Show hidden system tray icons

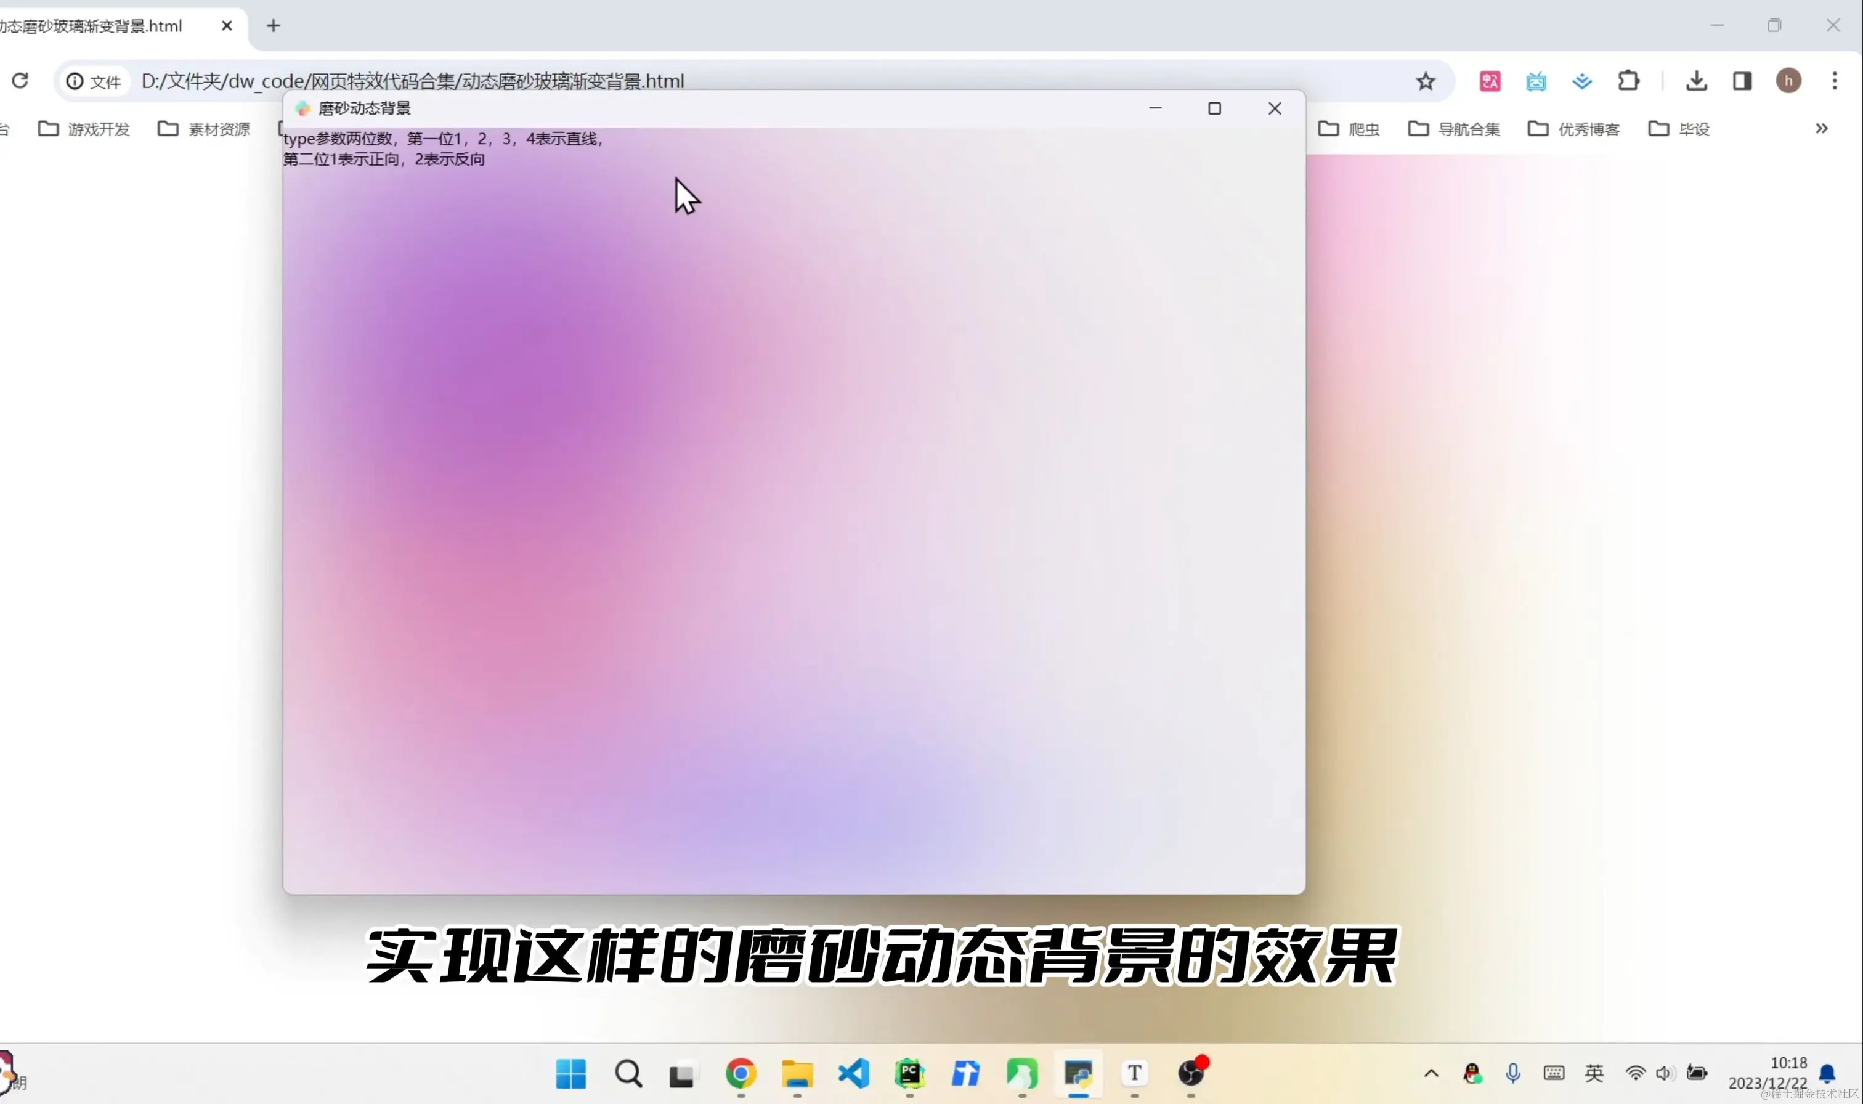[1431, 1073]
